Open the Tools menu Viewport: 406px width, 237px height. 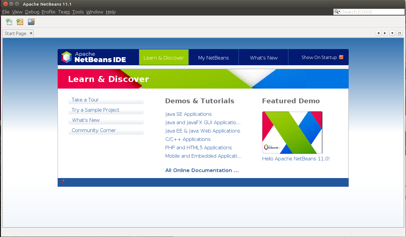point(78,12)
